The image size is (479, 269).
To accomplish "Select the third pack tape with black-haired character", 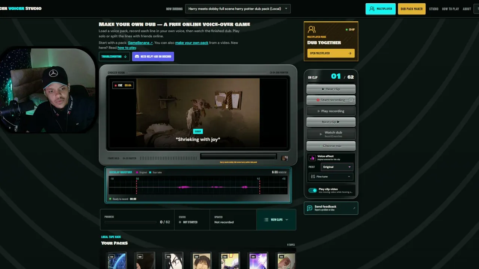I will point(173,260).
